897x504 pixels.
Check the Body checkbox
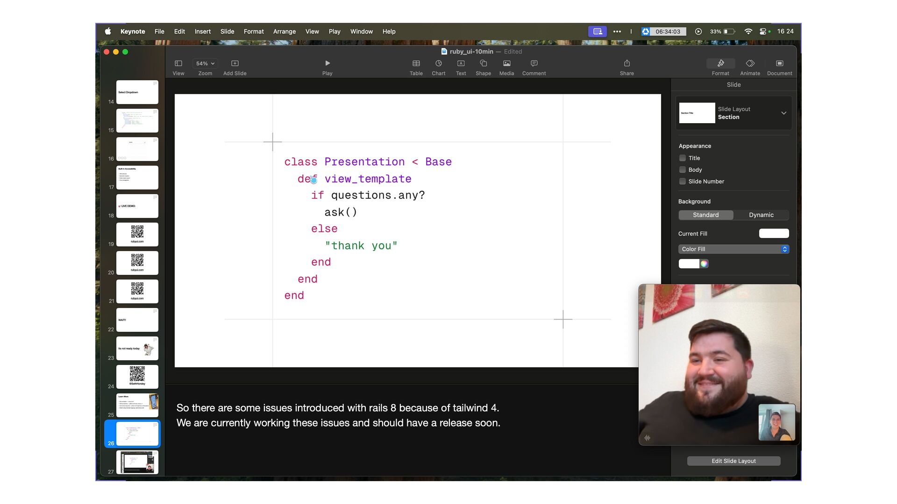(683, 170)
